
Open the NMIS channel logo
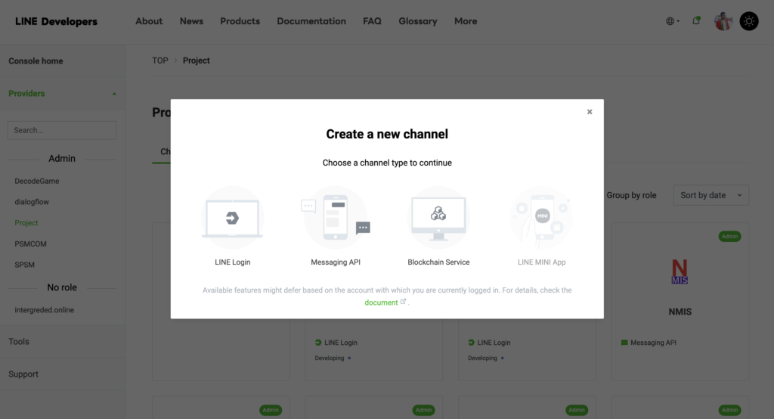point(680,272)
